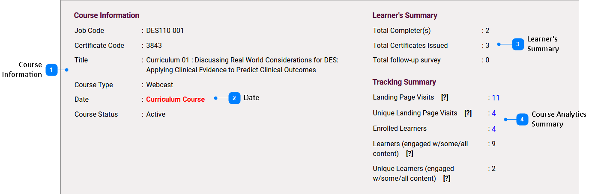Image resolution: width=589 pixels, height=194 pixels.
Task: Click the [?] help under Learners engaged content
Action: (x=410, y=153)
